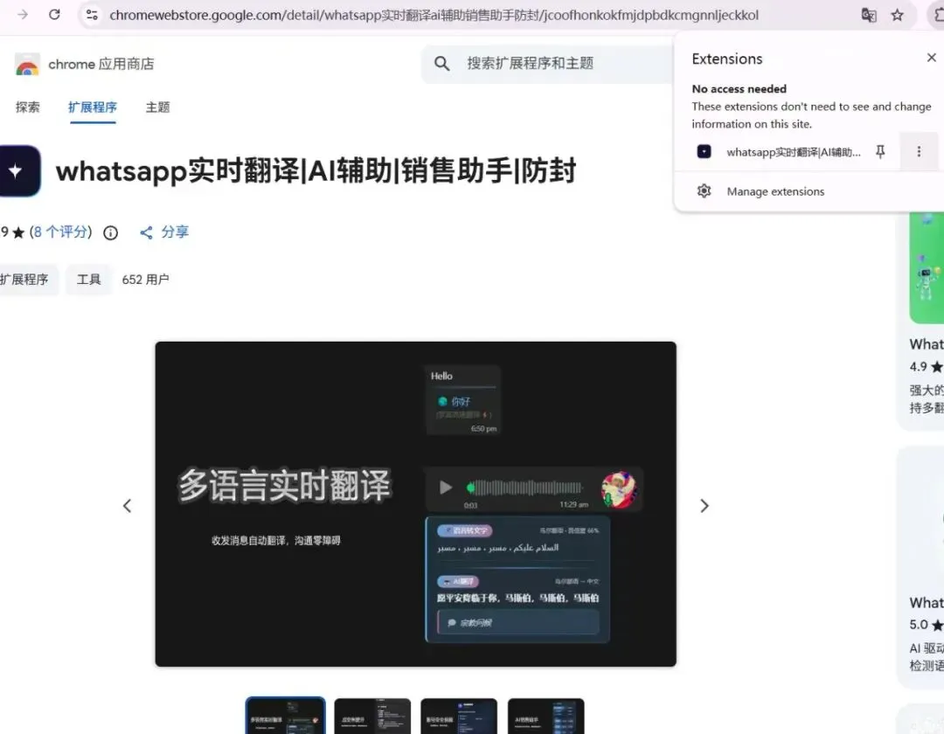
Task: Click the URL in the address bar
Action: click(x=434, y=15)
